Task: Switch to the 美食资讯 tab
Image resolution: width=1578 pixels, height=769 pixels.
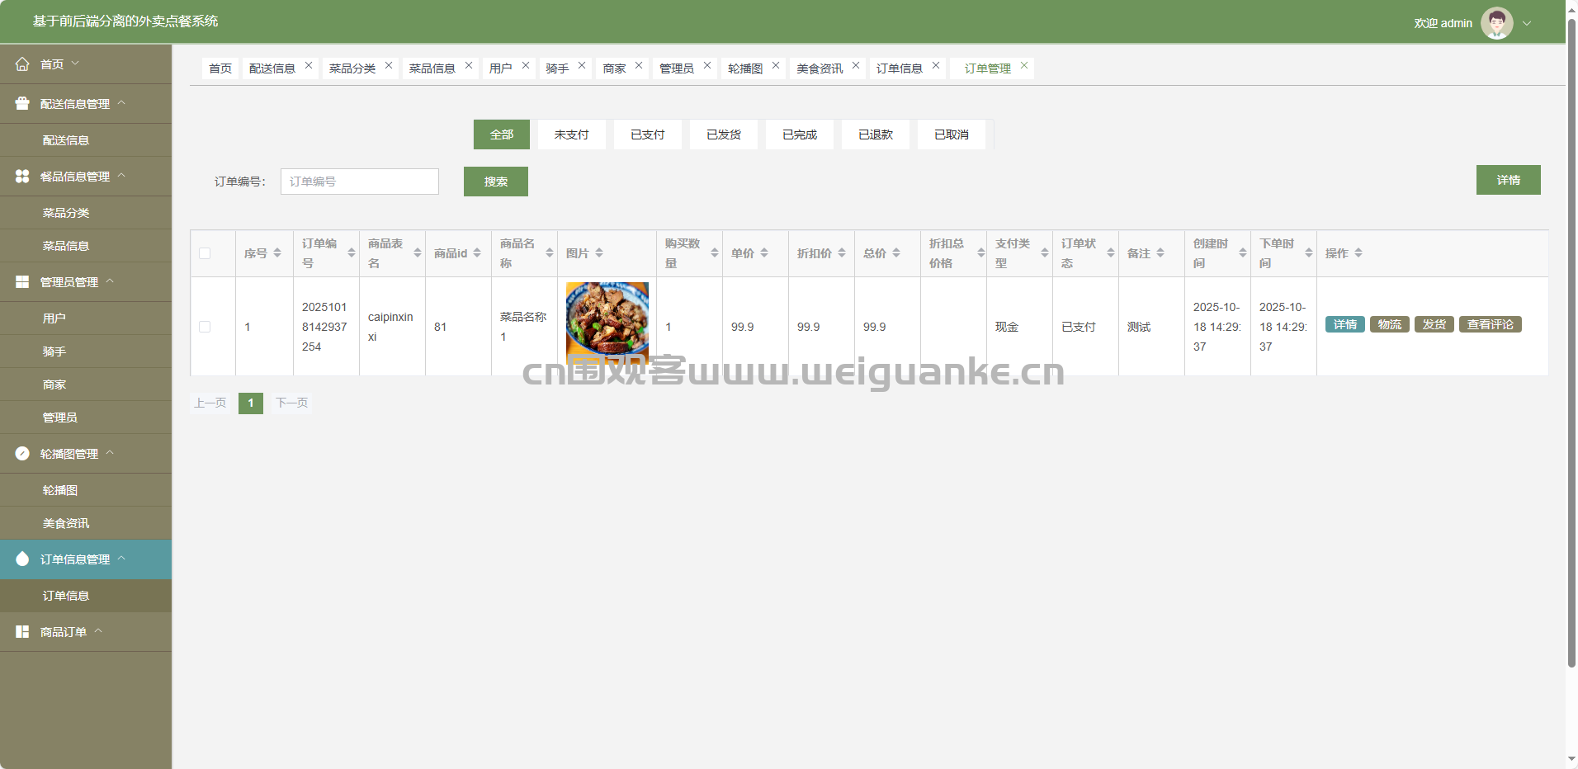Action: 819,68
